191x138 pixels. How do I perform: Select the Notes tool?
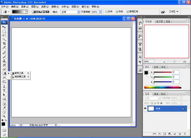4,104
